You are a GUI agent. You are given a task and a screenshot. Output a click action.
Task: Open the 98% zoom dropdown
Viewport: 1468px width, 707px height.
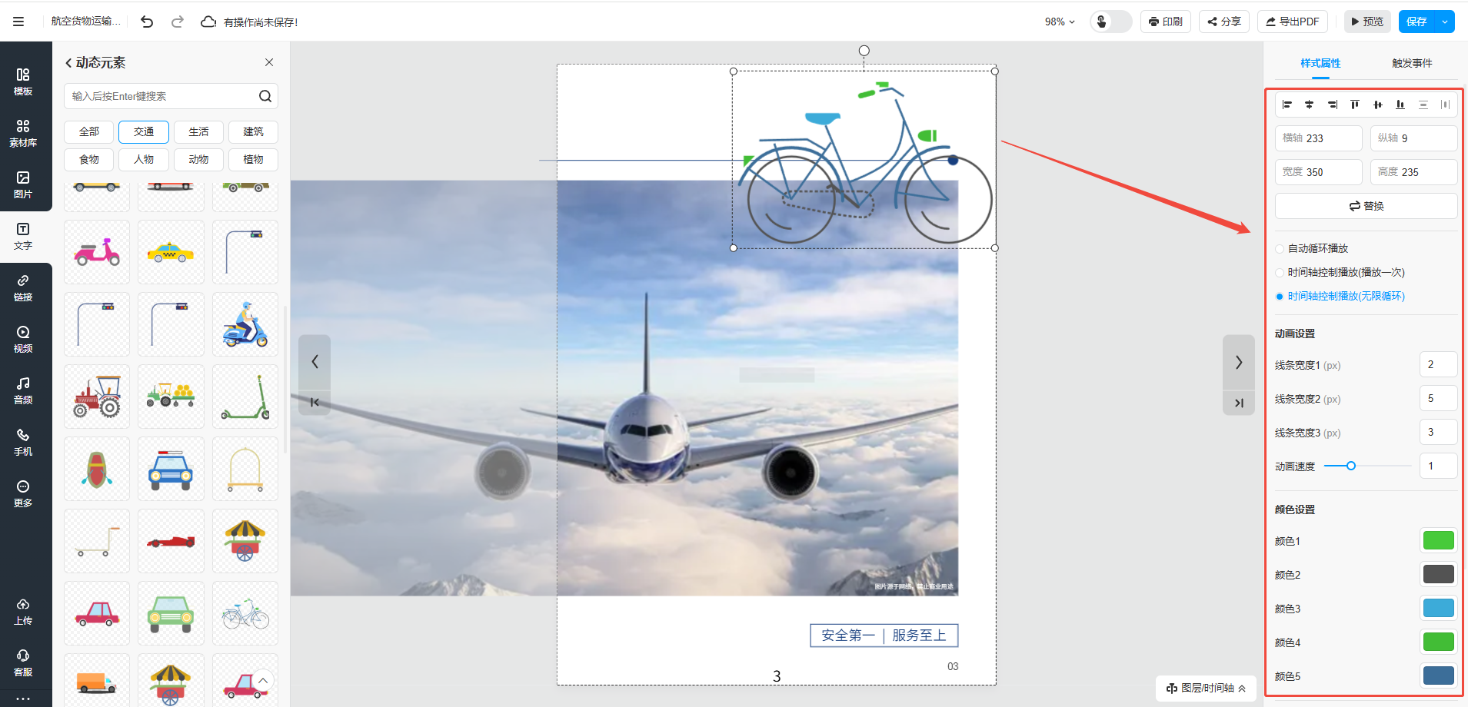click(1059, 22)
